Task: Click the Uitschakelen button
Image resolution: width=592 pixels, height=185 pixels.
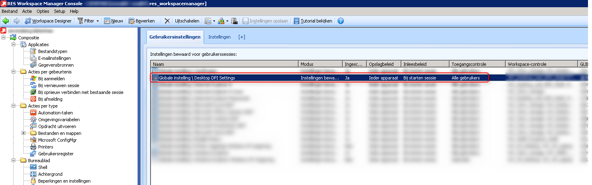Action: point(187,21)
